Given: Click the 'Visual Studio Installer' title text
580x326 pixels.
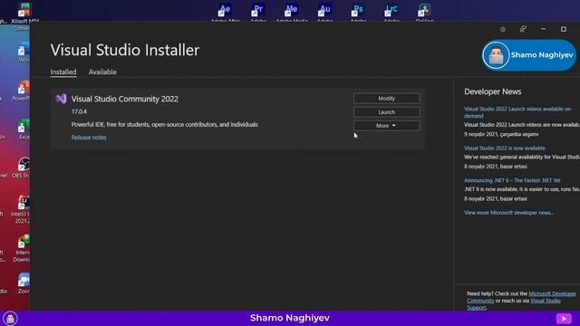Looking at the screenshot, I should point(125,50).
